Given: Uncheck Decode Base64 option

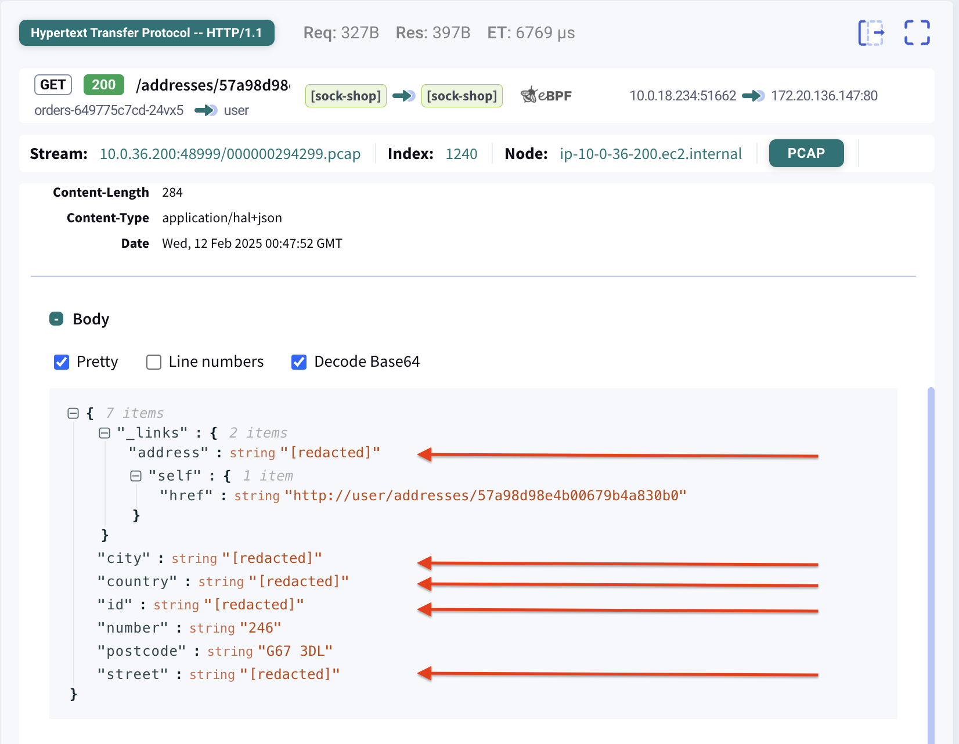Looking at the screenshot, I should click(x=299, y=362).
